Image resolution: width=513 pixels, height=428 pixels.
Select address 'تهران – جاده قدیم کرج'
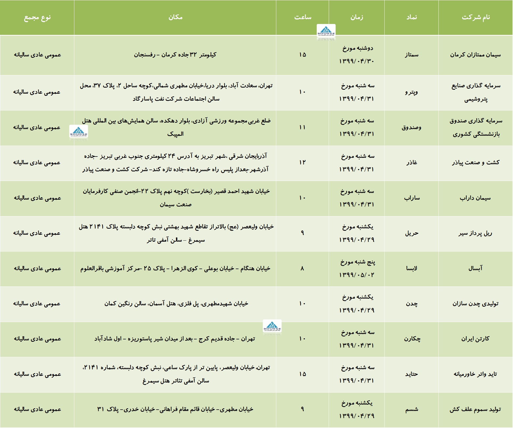tap(175, 339)
